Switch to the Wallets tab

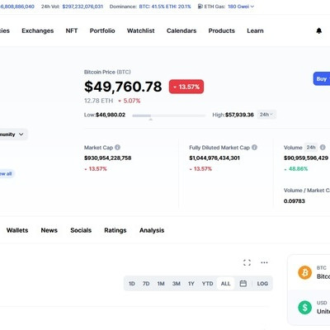pos(17,230)
